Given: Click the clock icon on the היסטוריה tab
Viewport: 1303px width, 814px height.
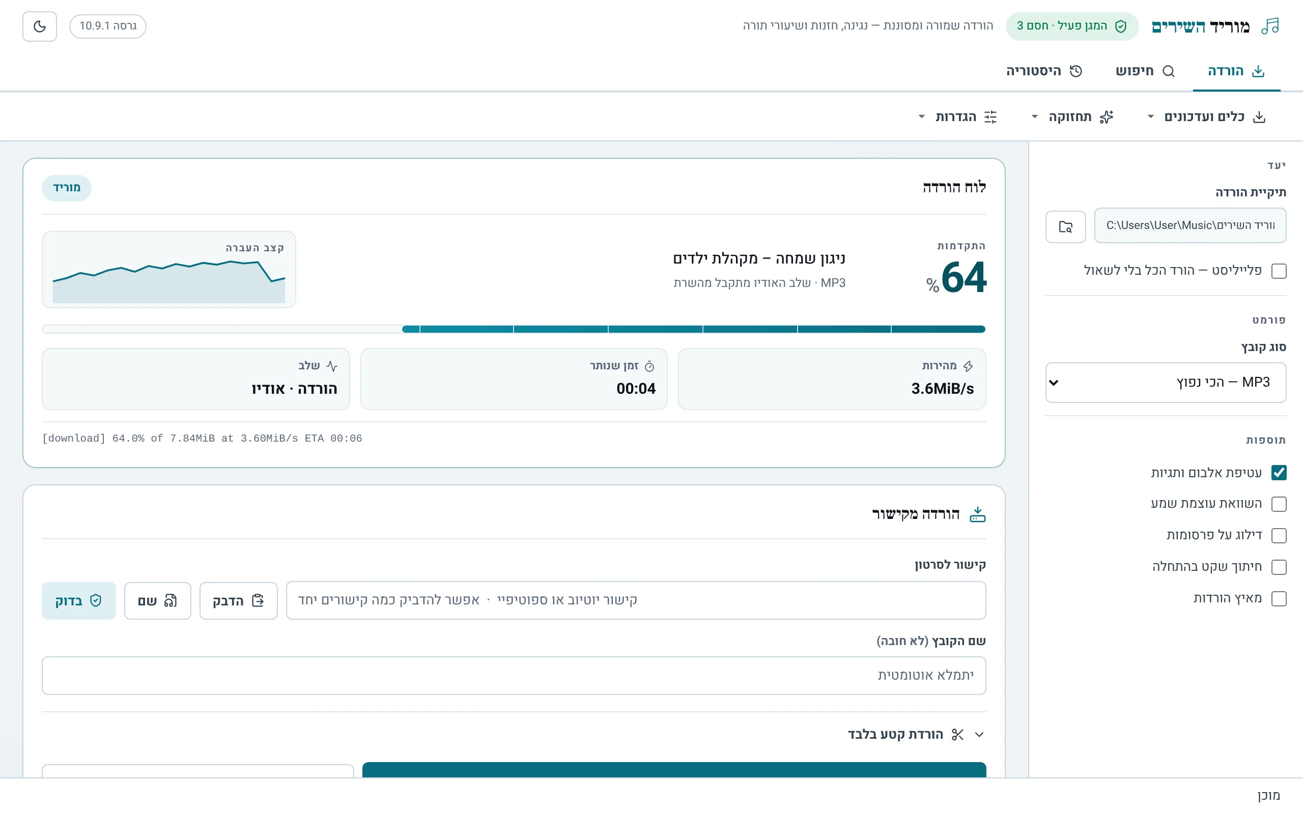Looking at the screenshot, I should [x=1075, y=71].
